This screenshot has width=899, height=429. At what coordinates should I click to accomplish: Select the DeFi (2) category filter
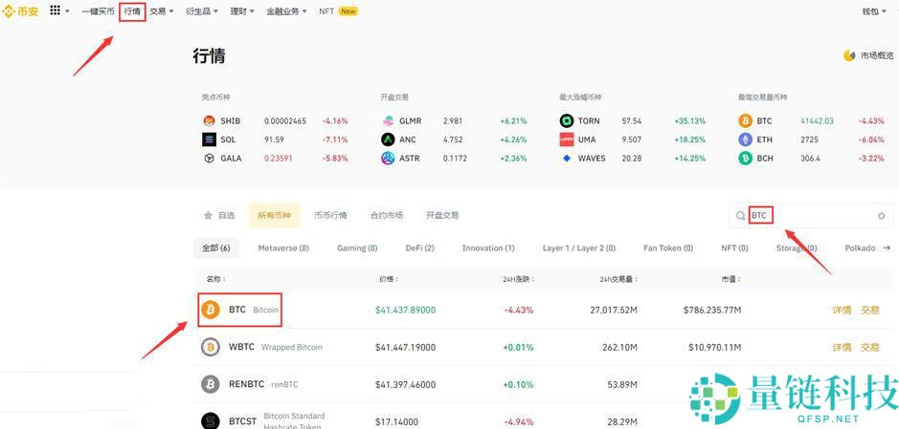[419, 247]
